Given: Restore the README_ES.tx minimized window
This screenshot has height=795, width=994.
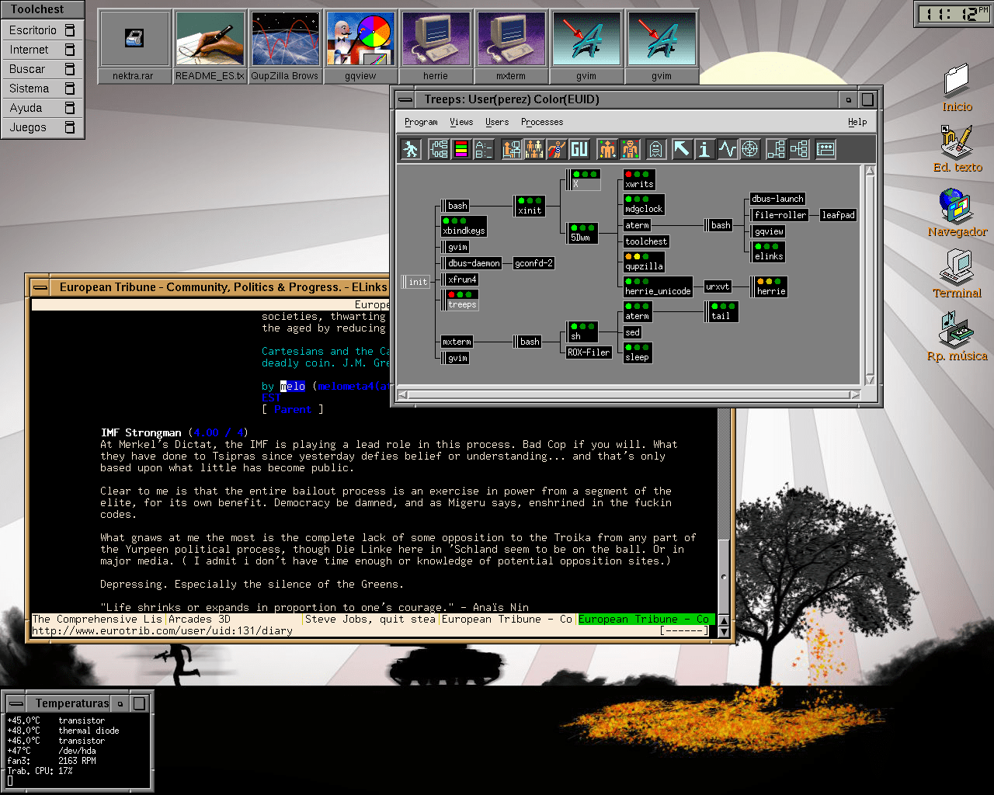Looking at the screenshot, I should click(210, 47).
